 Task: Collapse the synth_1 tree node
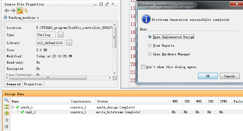click(x=13, y=107)
